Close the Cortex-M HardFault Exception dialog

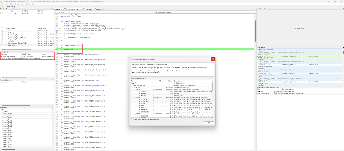[x=213, y=59]
